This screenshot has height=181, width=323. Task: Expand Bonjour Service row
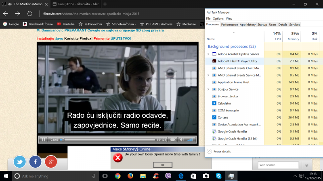tap(208, 89)
